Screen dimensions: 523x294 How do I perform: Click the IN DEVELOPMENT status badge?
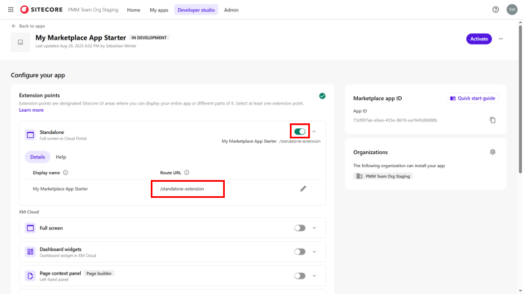point(149,38)
